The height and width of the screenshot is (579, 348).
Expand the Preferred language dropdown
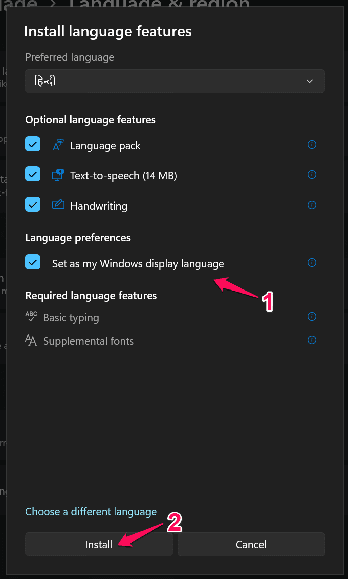[175, 81]
